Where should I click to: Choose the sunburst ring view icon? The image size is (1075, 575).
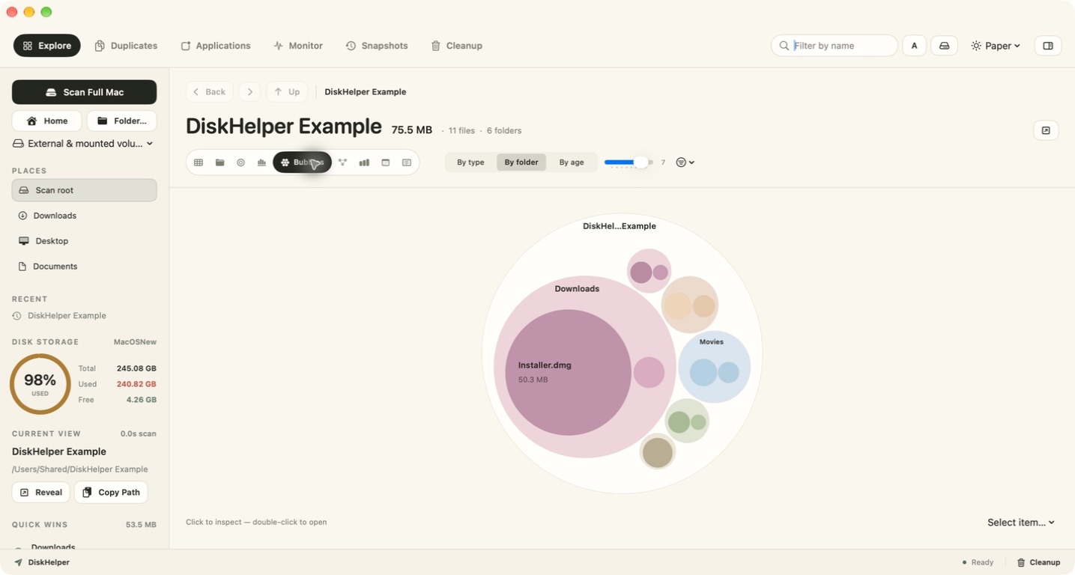[x=240, y=162]
